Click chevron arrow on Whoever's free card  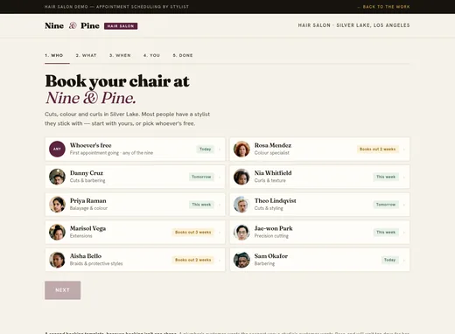pos(220,150)
